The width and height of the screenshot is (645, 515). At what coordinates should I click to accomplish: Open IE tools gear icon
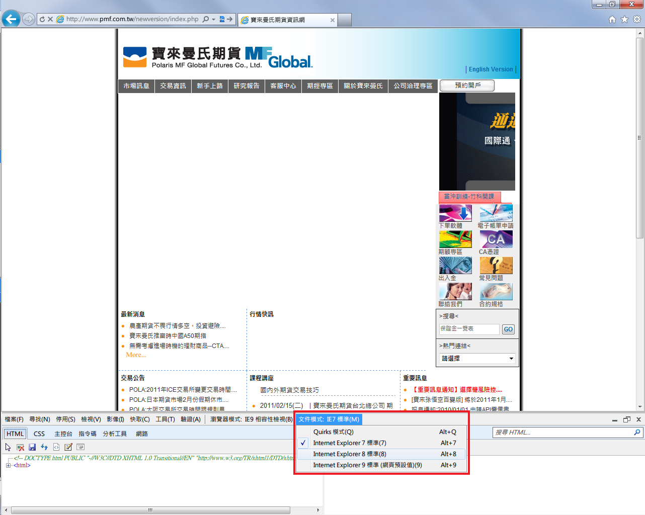(x=637, y=20)
